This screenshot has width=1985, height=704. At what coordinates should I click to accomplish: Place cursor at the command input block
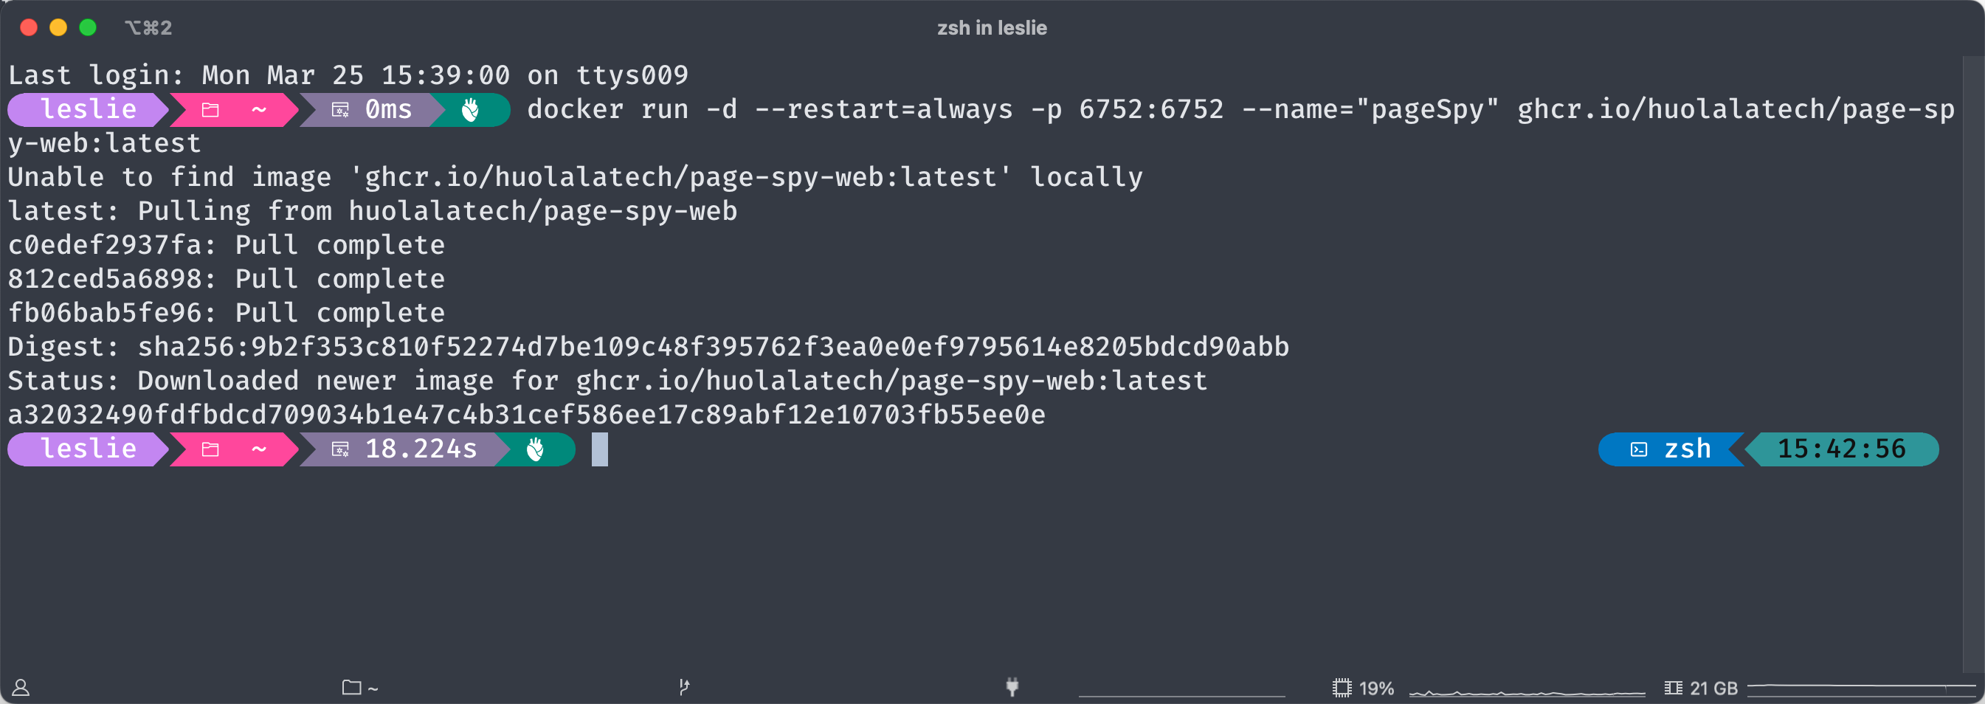[x=599, y=449]
